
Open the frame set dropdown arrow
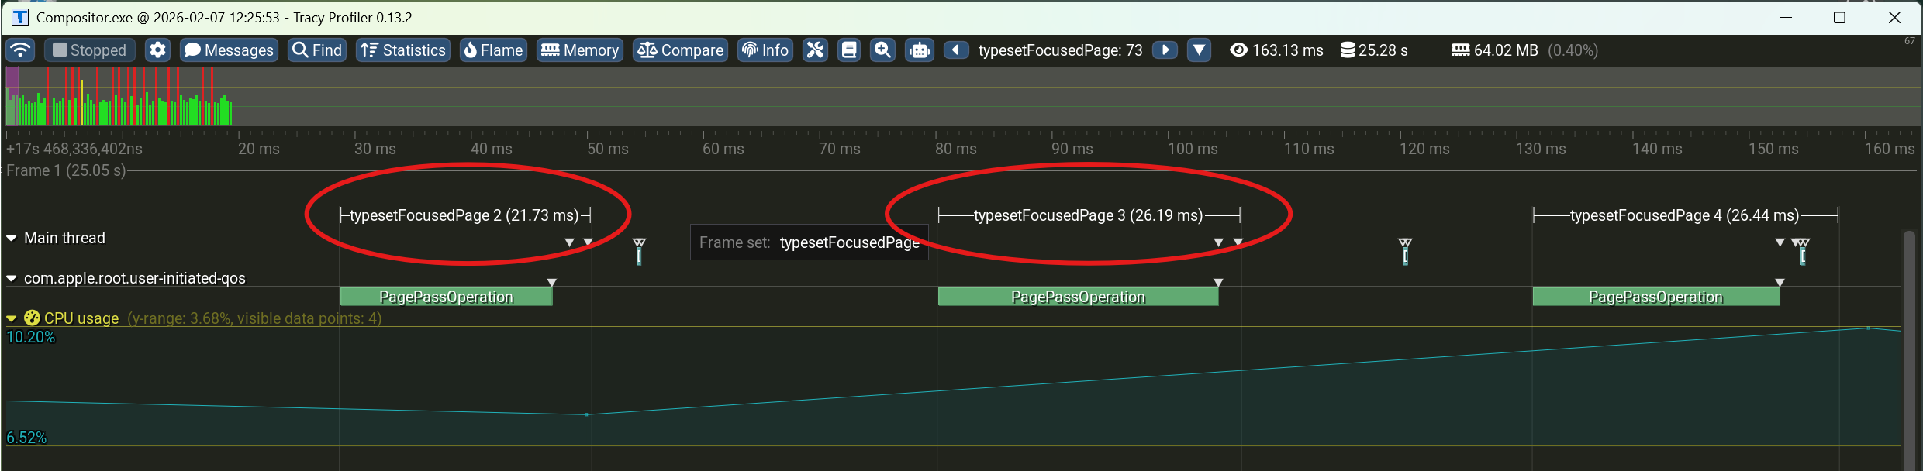(x=1199, y=50)
